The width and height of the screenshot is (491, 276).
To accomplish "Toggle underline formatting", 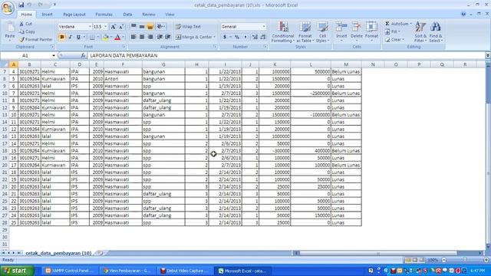I will (x=78, y=38).
